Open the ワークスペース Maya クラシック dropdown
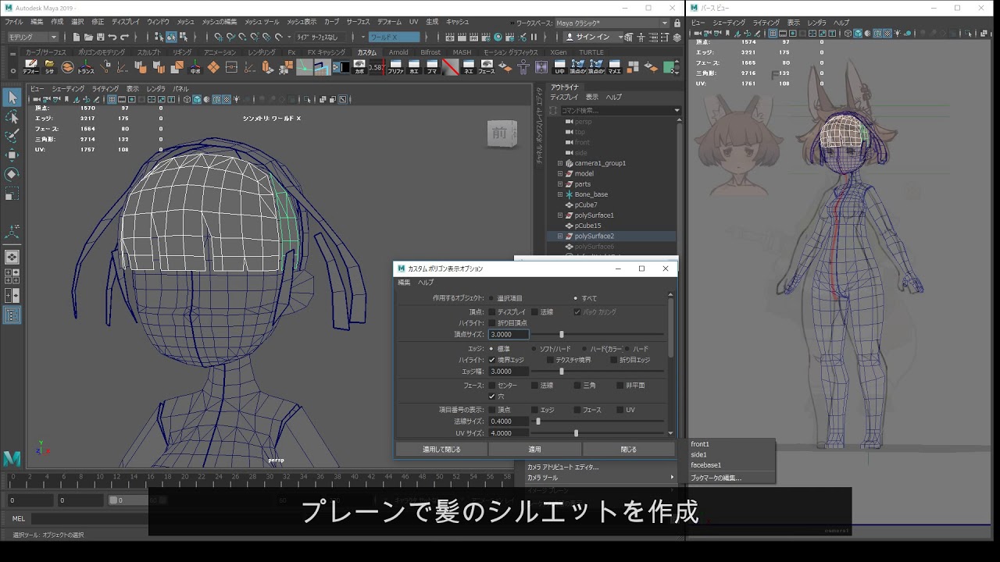Viewport: 1000px width, 562px height. coord(612,23)
